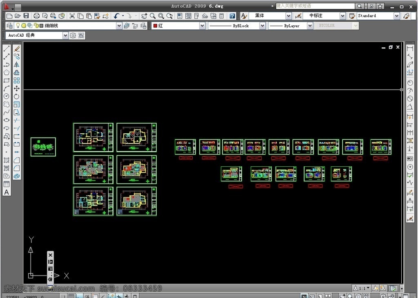
Task: Click the search magnifier button in title bar
Action: [x=359, y=6]
